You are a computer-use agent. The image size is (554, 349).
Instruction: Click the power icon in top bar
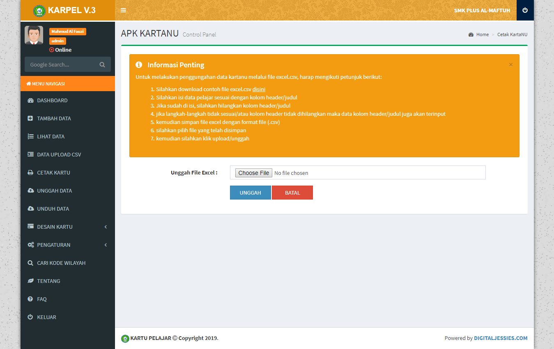(525, 10)
